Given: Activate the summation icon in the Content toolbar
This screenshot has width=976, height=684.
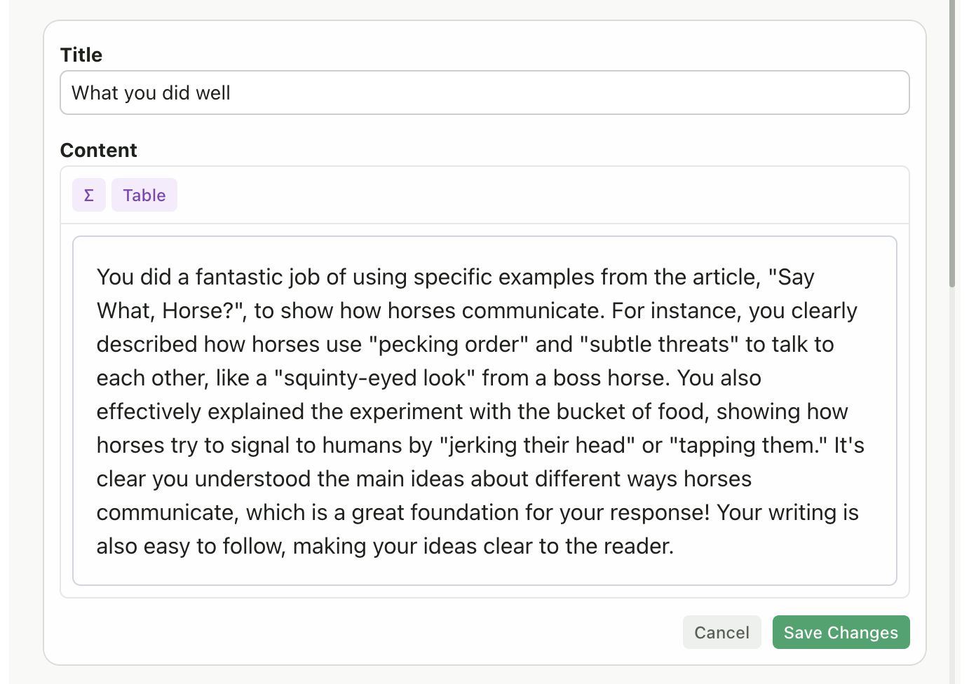Looking at the screenshot, I should (89, 195).
